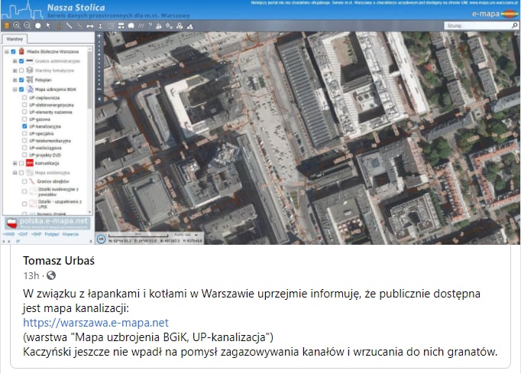Viewport: 521px width, 374px height.
Task: Check the UP-wodociągowa layer checkbox
Action: click(24, 148)
